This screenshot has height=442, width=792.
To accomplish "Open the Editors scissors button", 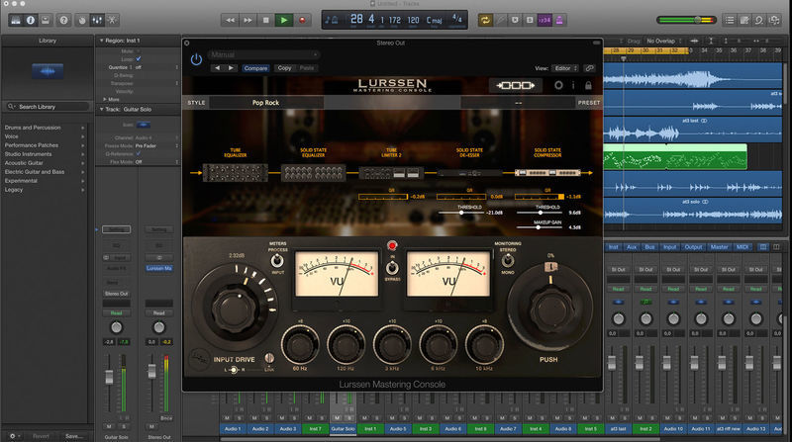I will pos(112,20).
